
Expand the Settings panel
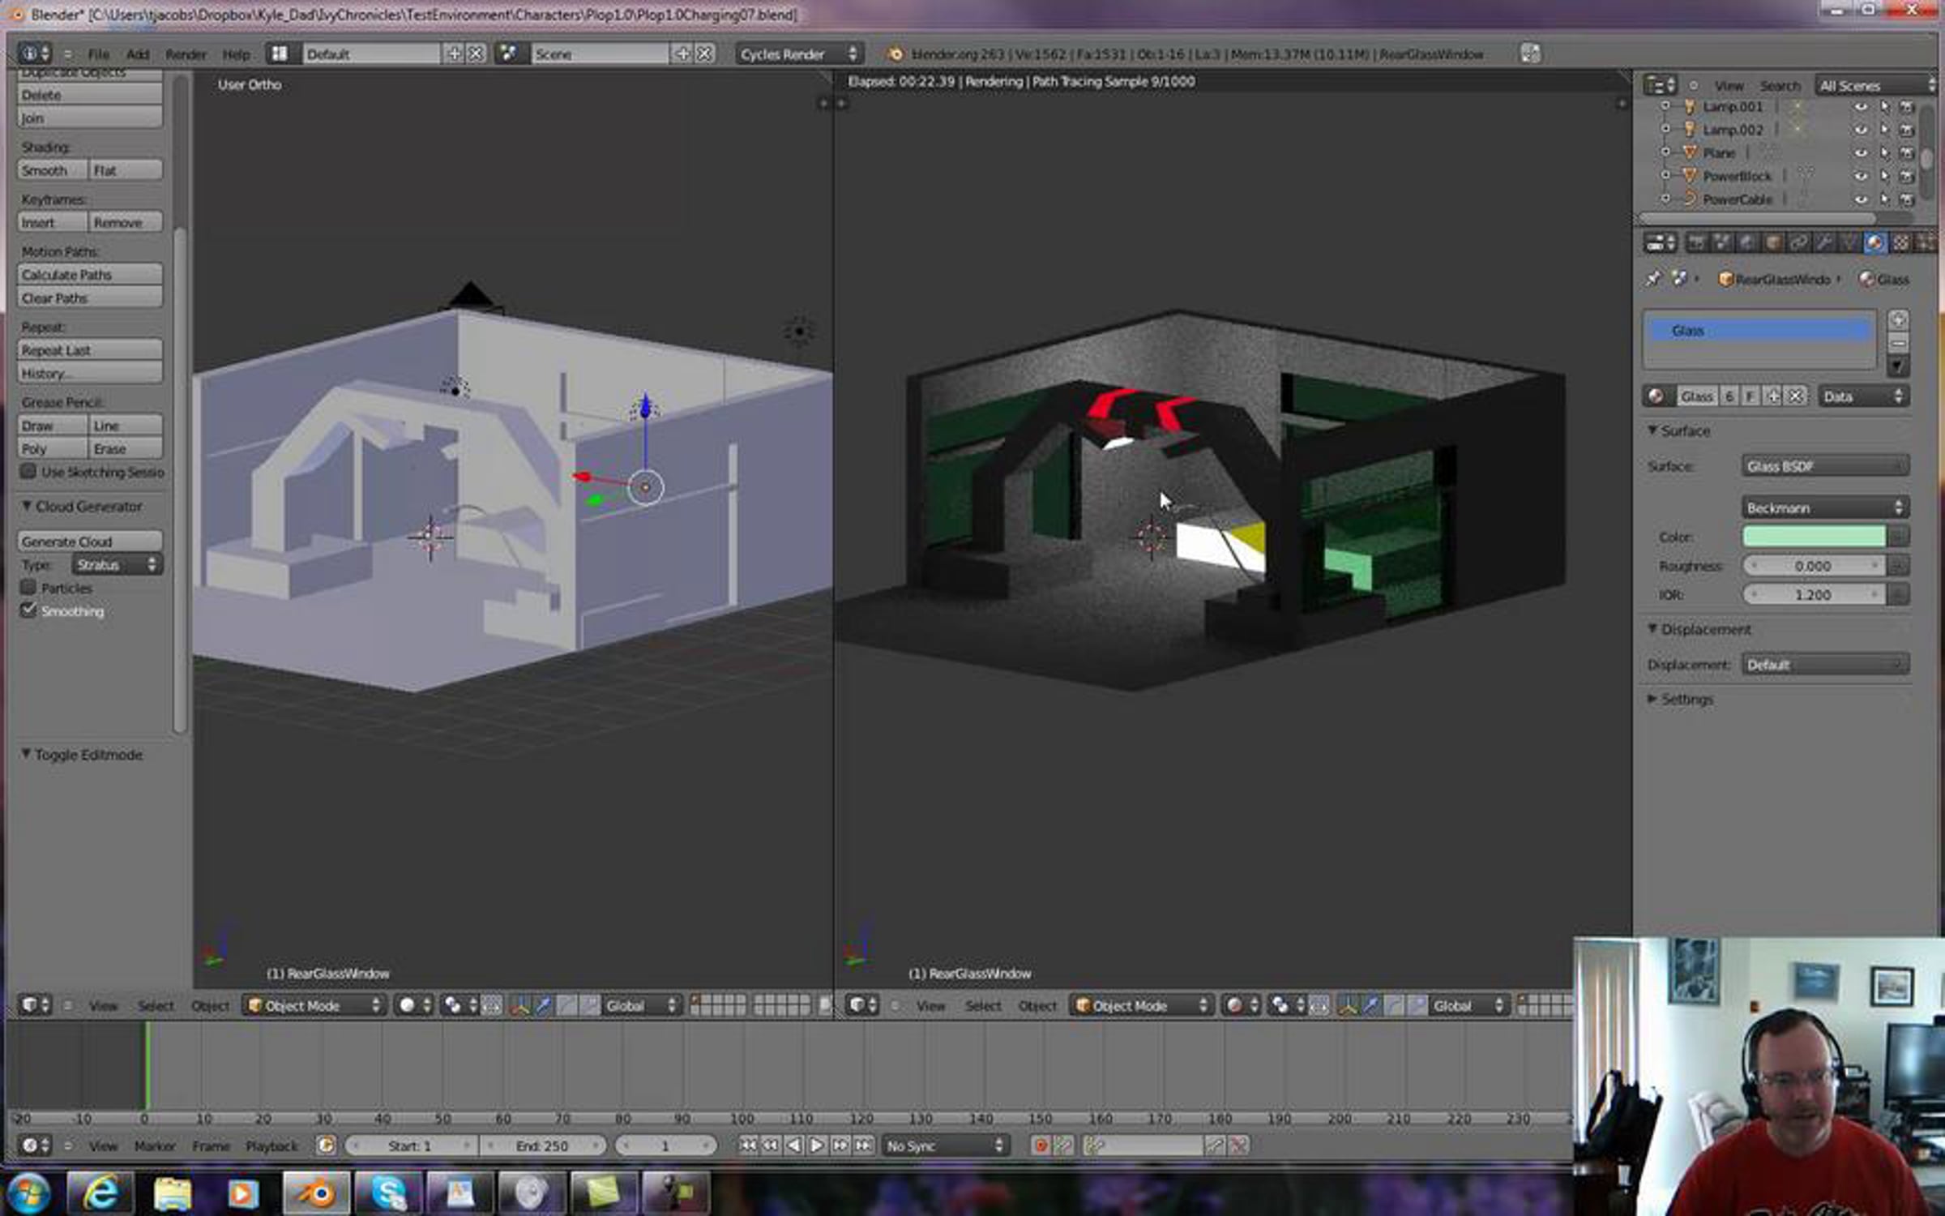(1686, 699)
